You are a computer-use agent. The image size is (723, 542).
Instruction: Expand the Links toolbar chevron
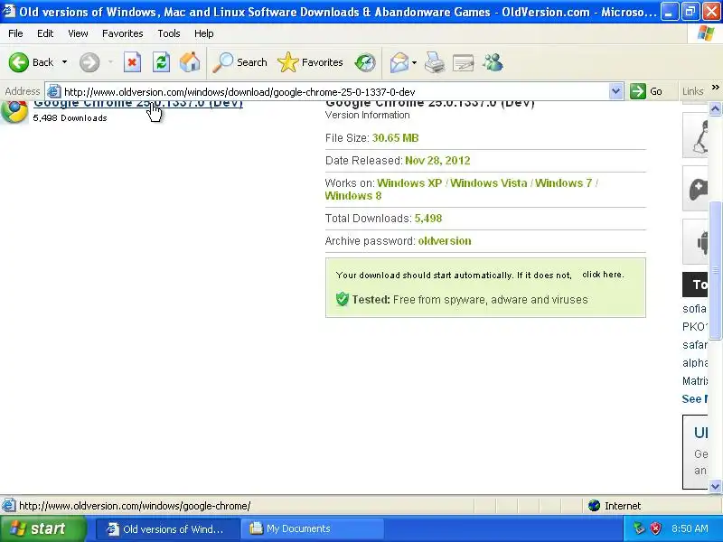click(716, 87)
